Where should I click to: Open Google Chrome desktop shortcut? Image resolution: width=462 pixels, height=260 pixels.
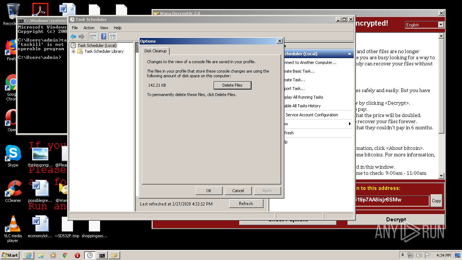(x=11, y=87)
